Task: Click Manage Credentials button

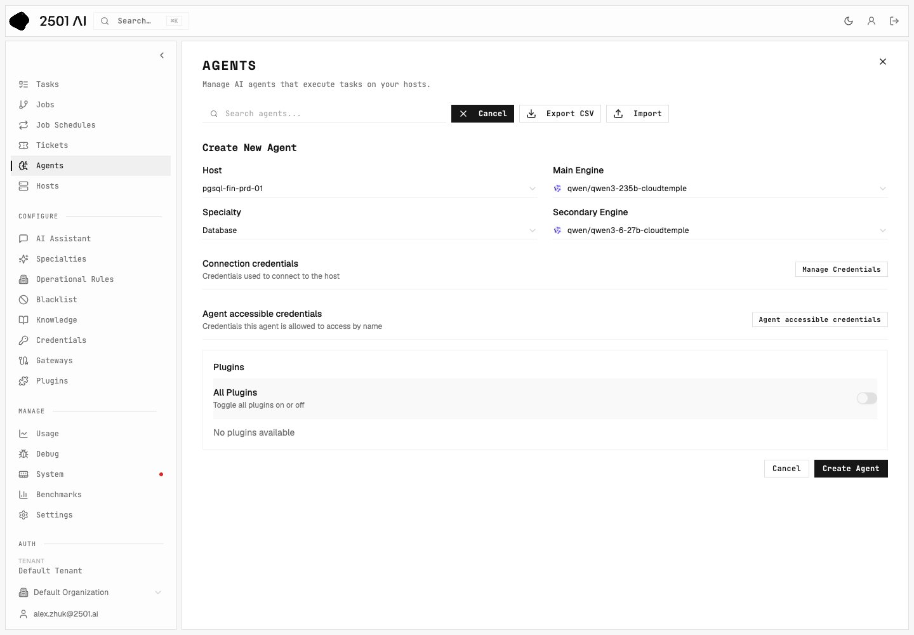Action: pyautogui.click(x=841, y=269)
